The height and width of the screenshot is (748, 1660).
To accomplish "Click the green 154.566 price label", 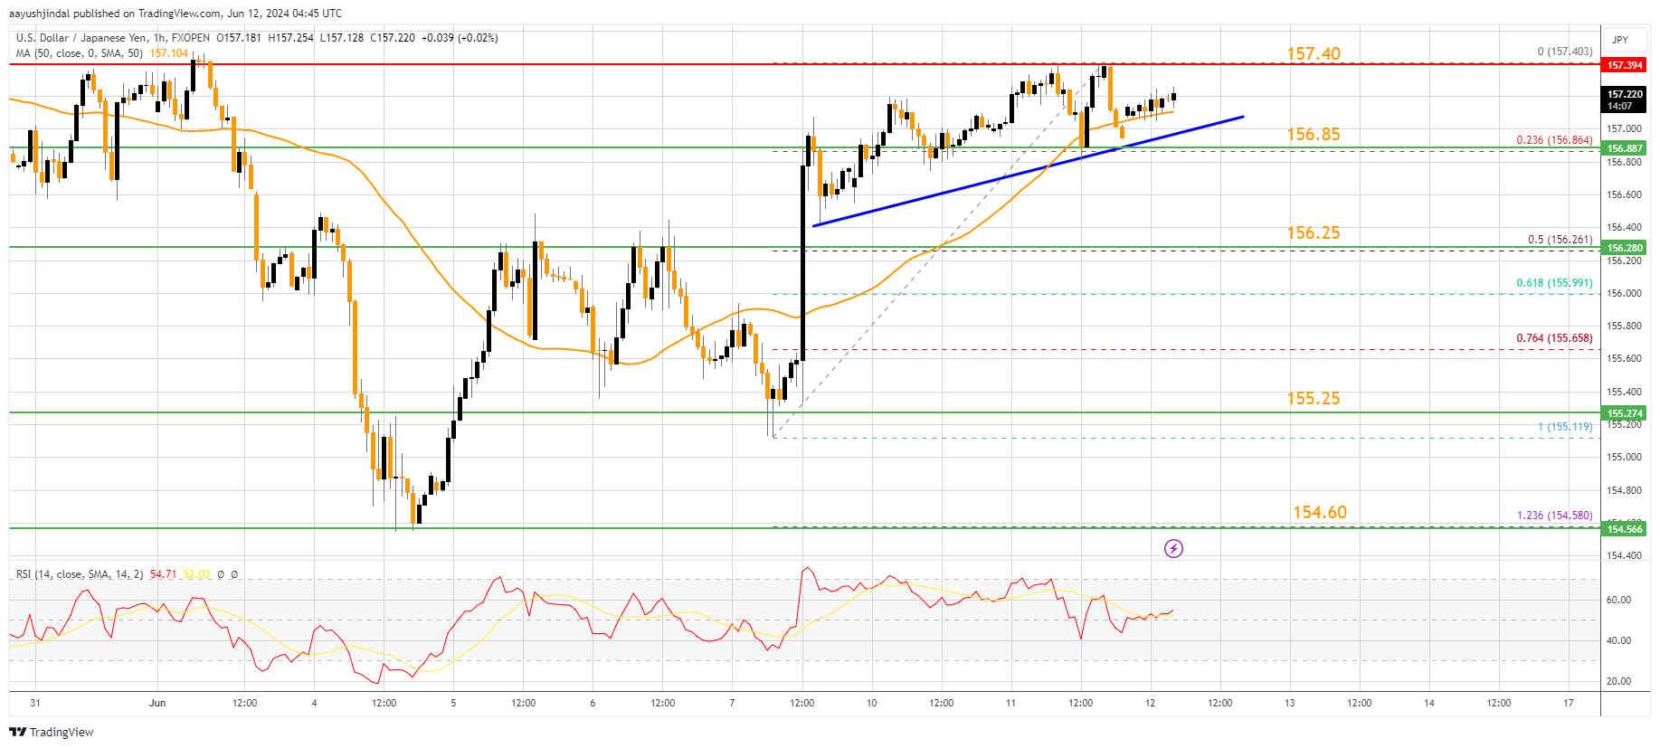I will [1625, 529].
